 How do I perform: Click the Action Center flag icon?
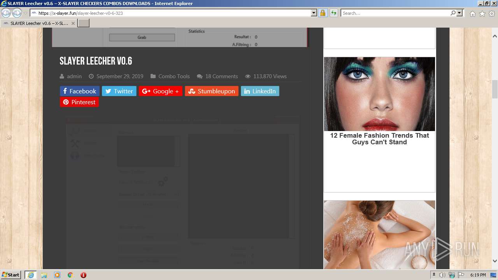click(461, 275)
